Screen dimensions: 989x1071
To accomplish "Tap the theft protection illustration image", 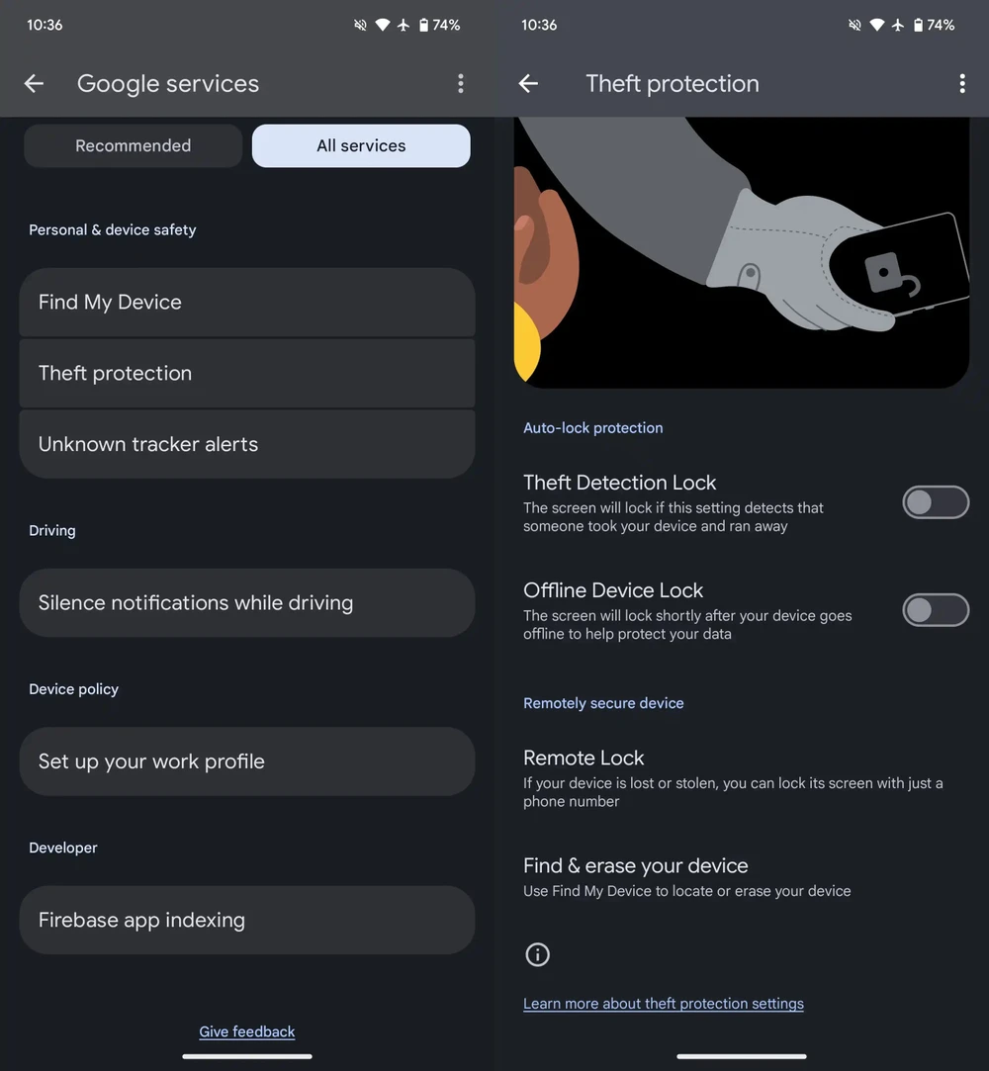I will (742, 252).
